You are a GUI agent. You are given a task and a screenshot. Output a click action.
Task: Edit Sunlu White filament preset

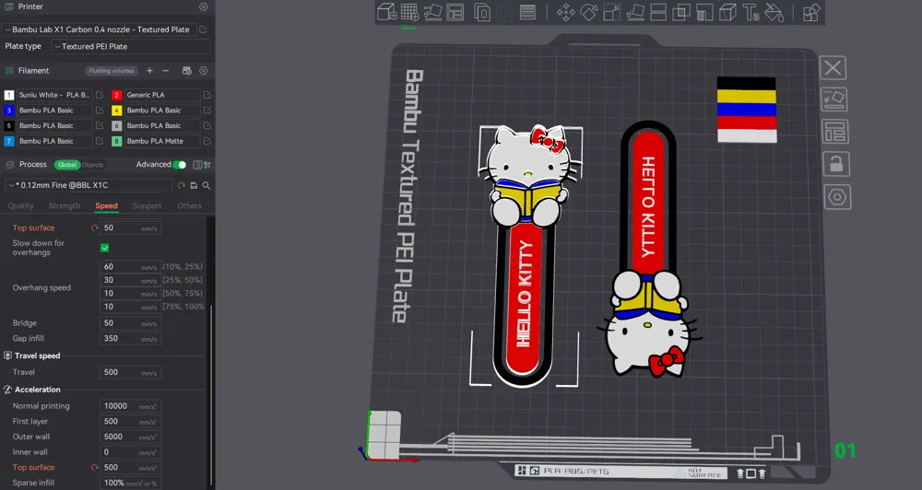coord(100,95)
